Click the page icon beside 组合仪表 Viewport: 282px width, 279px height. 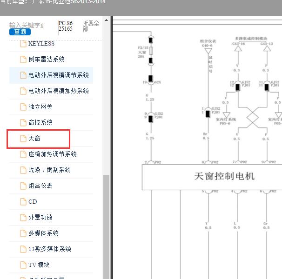23,186
